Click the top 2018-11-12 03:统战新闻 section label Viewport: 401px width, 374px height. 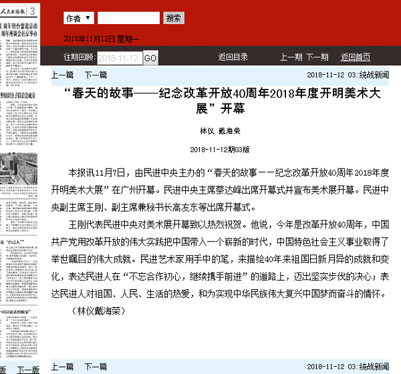pos(348,75)
